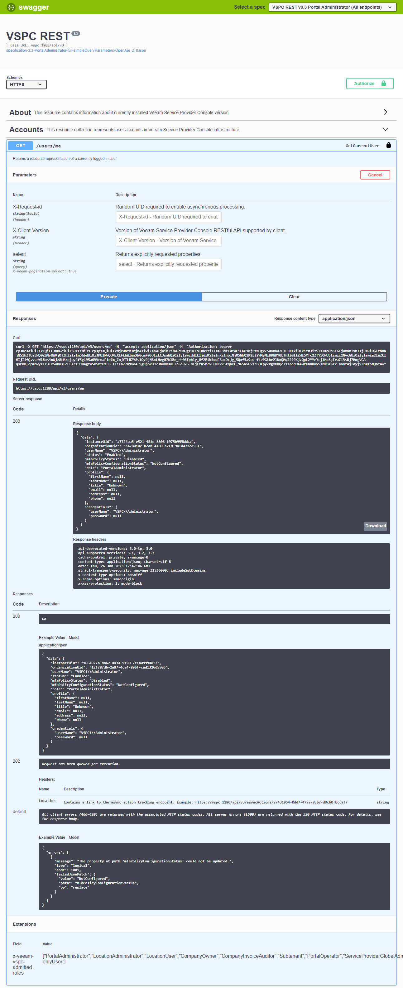Click the X-Request-id input field
The image size is (403, 988).
pyautogui.click(x=168, y=217)
